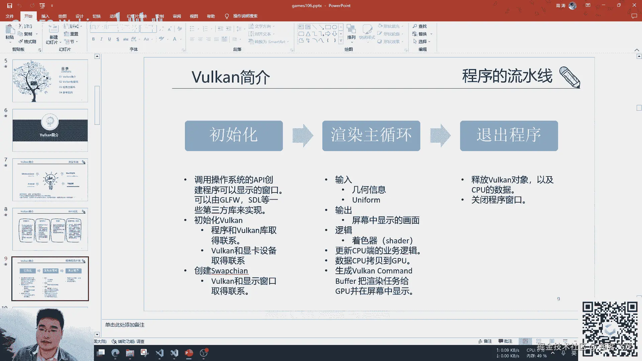The image size is (642, 361).
Task: Click the slide panel vertical scrollbar thumb
Action: pyautogui.click(x=97, y=105)
